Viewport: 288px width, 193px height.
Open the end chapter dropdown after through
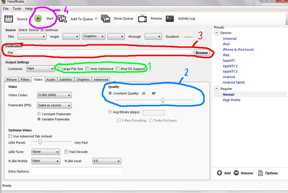pyautogui.click(x=153, y=36)
